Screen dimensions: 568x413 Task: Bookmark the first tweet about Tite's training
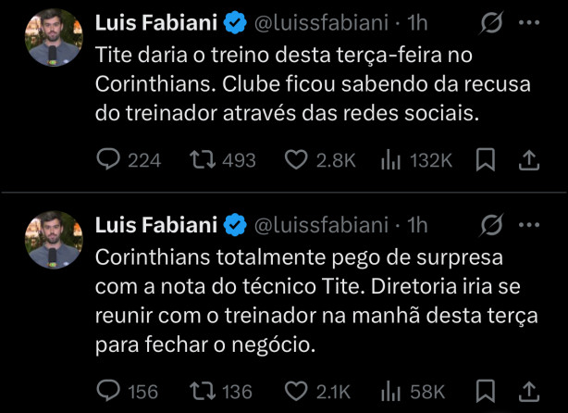486,159
